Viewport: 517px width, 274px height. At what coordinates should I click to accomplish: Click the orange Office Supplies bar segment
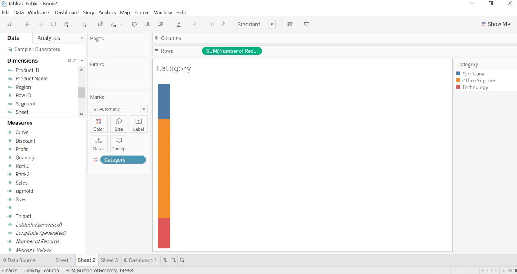pos(164,168)
